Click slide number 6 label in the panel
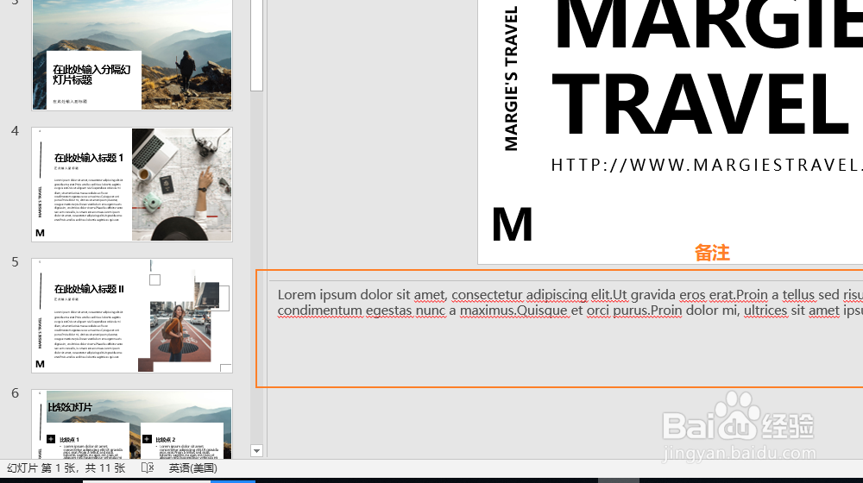The image size is (863, 483). [15, 392]
